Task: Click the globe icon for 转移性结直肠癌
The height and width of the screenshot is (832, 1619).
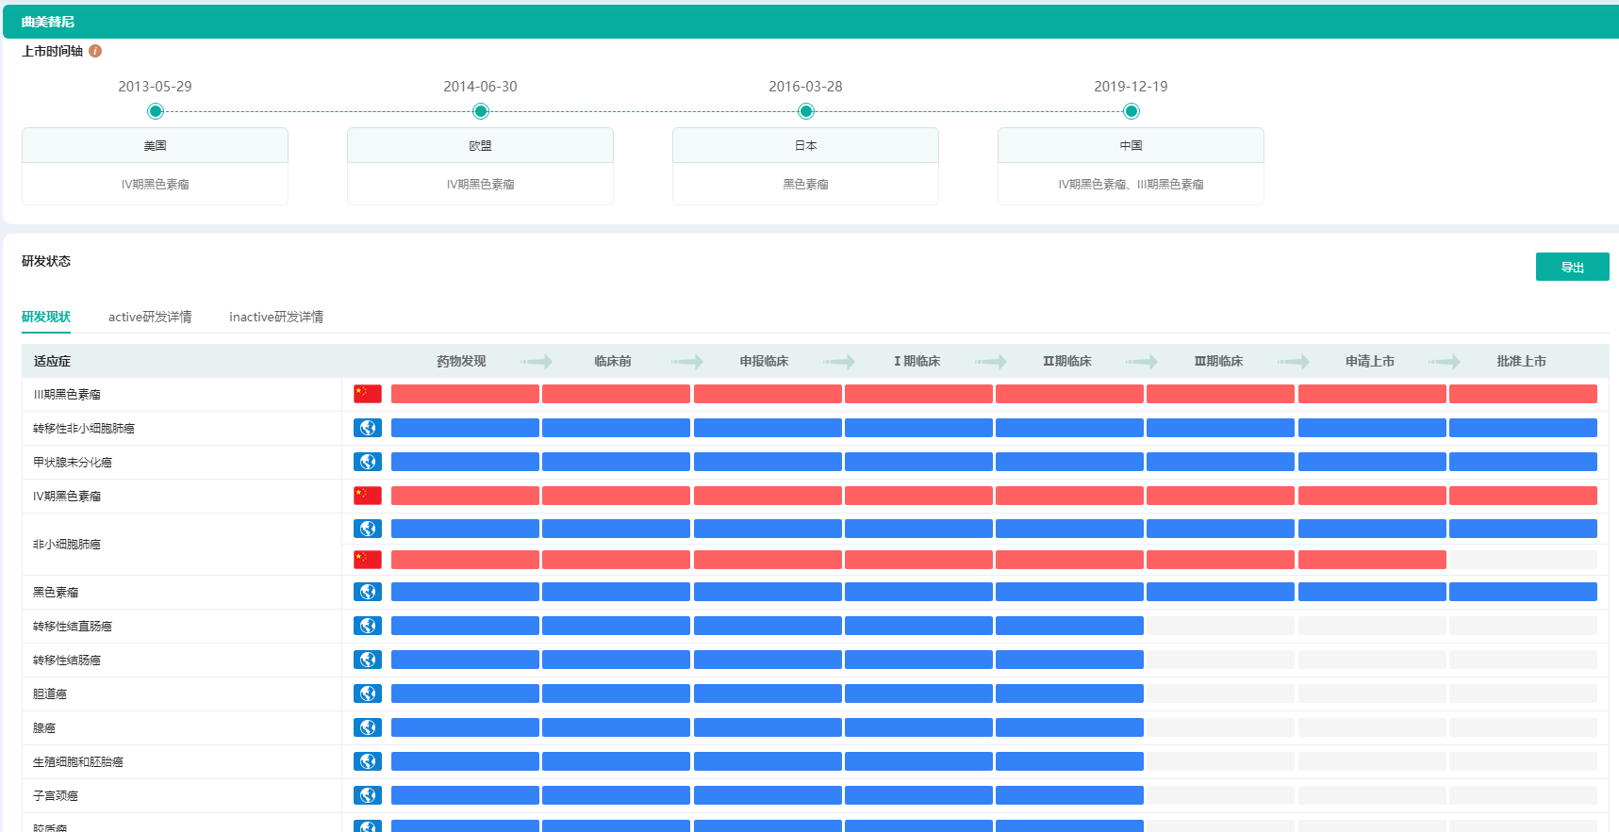Action: click(367, 626)
